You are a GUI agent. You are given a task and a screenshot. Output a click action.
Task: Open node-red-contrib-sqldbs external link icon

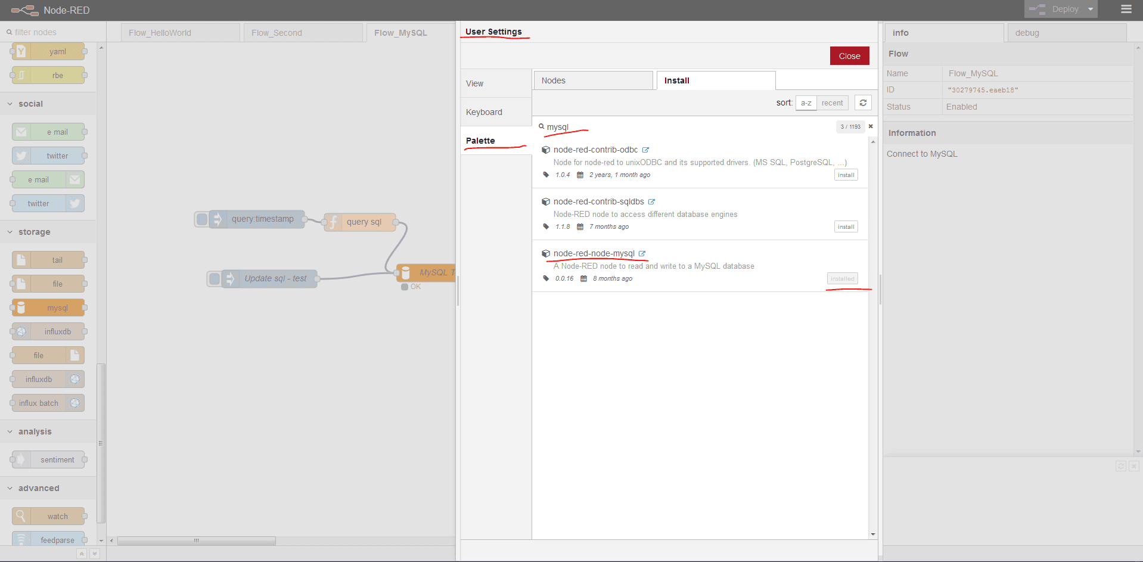pos(651,202)
